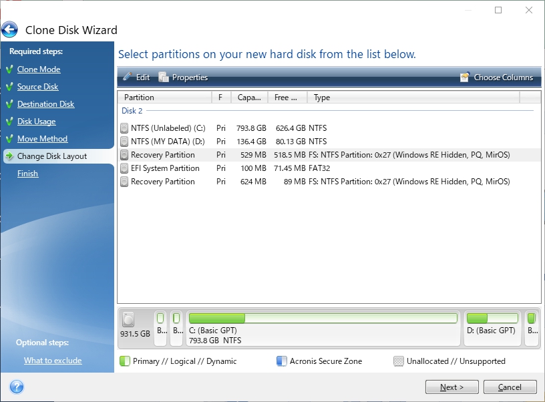Click the Next button
545x402 pixels.
452,387
